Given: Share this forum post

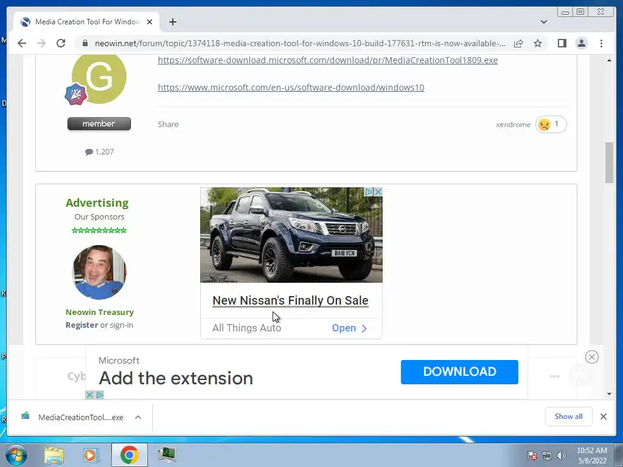Looking at the screenshot, I should 168,124.
